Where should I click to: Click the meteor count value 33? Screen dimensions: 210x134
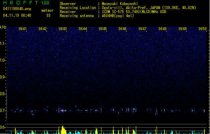point(48,15)
